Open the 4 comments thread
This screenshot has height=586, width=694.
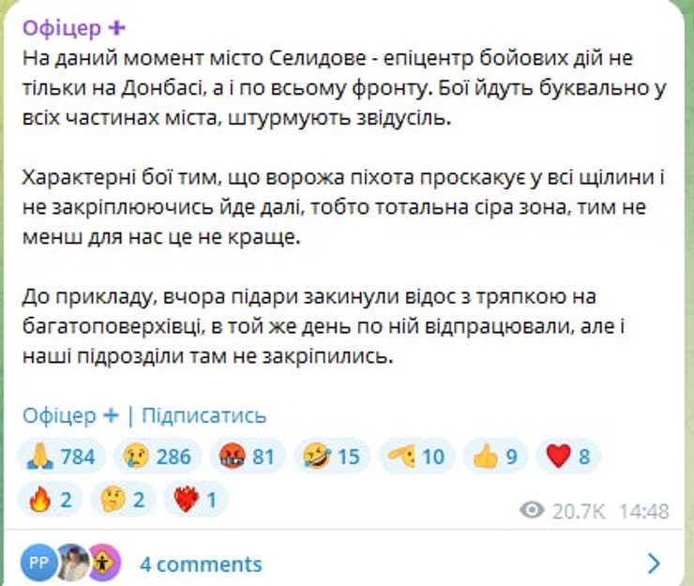coord(201,563)
